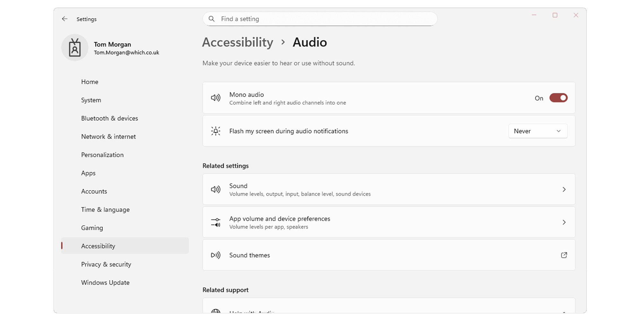This screenshot has height=321, width=642.
Task: Click the external link icon on Sound themes
Action: tap(564, 255)
